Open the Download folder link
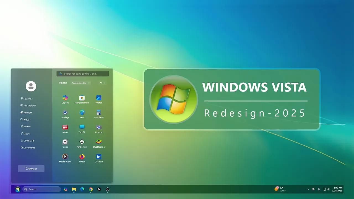 point(27,141)
